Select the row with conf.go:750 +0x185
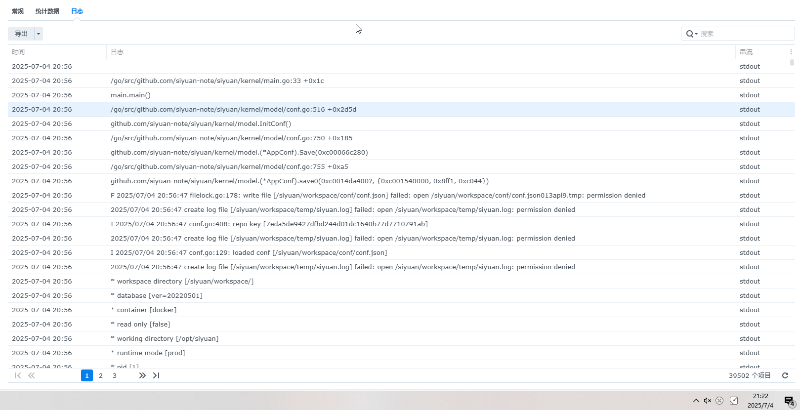This screenshot has width=800, height=410. click(401, 138)
